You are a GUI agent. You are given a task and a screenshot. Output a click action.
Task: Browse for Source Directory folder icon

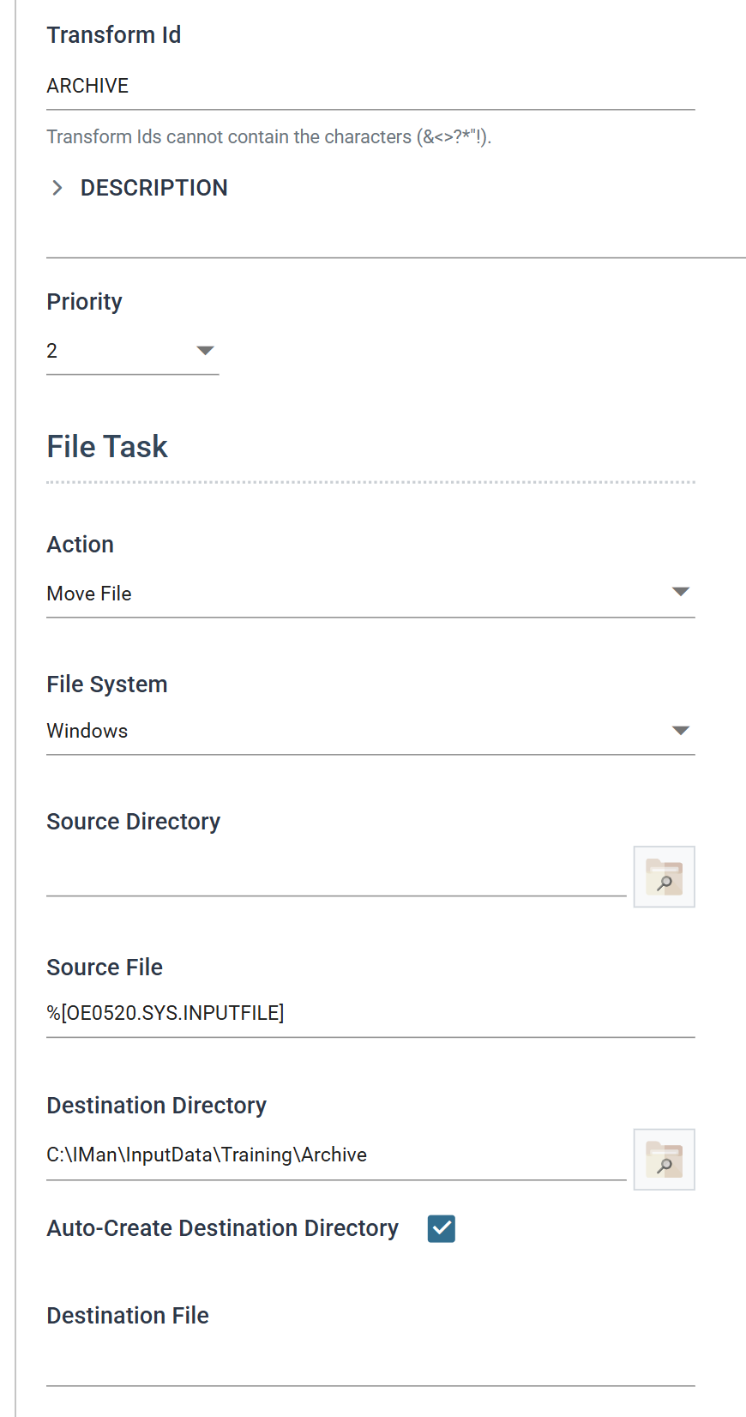(x=664, y=877)
